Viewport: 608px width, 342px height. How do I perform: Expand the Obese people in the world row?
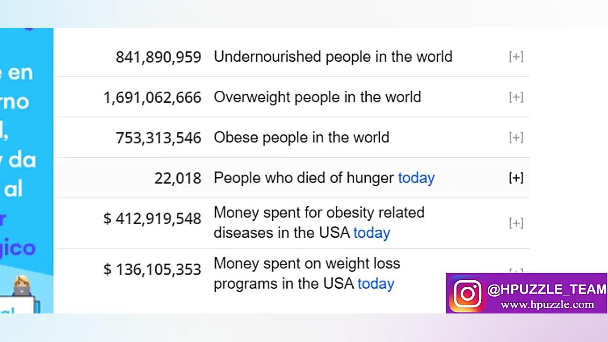[x=515, y=138]
